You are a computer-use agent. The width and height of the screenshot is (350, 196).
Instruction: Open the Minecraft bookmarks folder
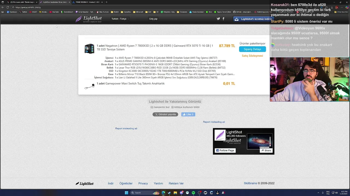(x=138, y=12)
